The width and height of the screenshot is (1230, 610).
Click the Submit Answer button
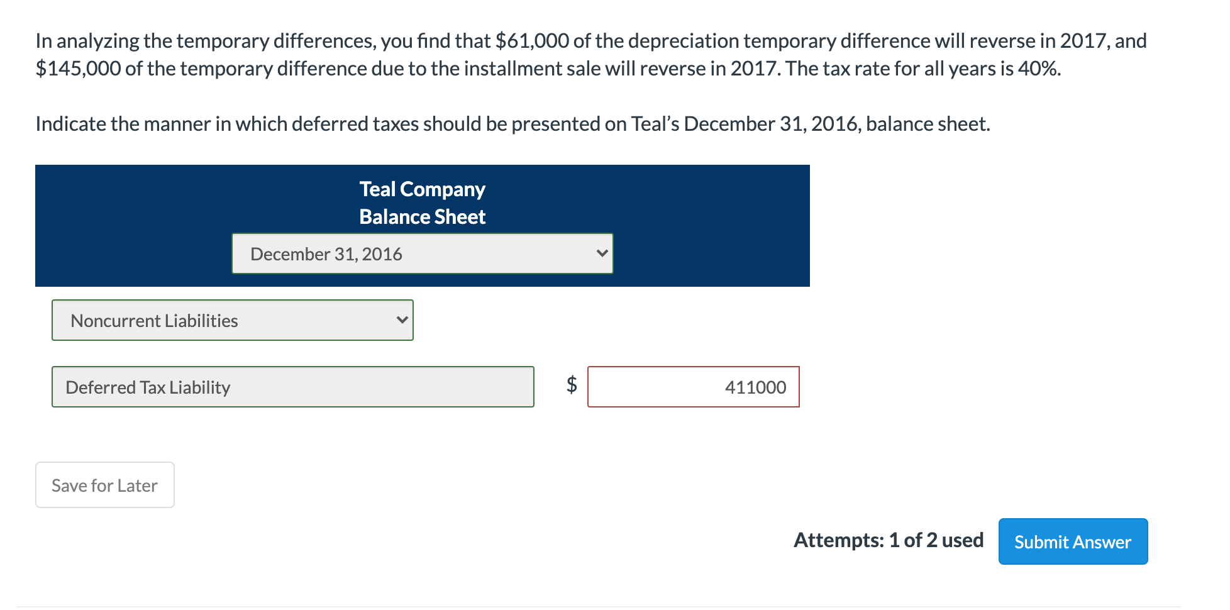(x=1072, y=541)
